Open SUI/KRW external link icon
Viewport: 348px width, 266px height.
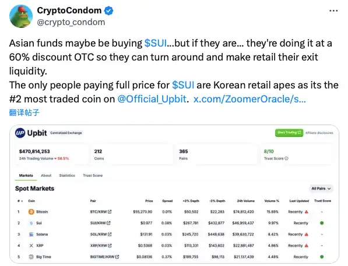108,223
